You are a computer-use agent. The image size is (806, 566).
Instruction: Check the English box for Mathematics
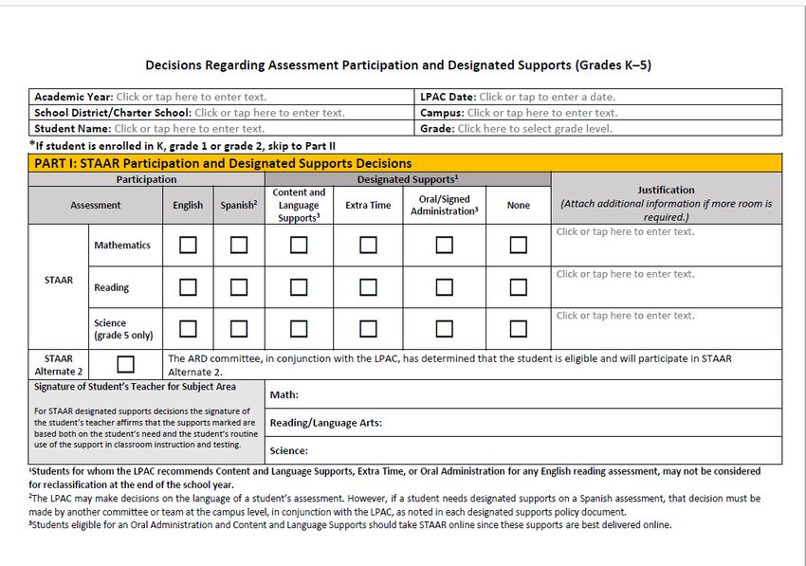click(x=188, y=245)
